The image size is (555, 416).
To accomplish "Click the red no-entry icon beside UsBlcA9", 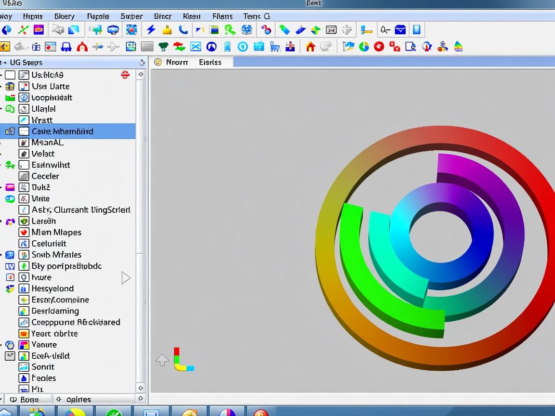I will click(125, 75).
